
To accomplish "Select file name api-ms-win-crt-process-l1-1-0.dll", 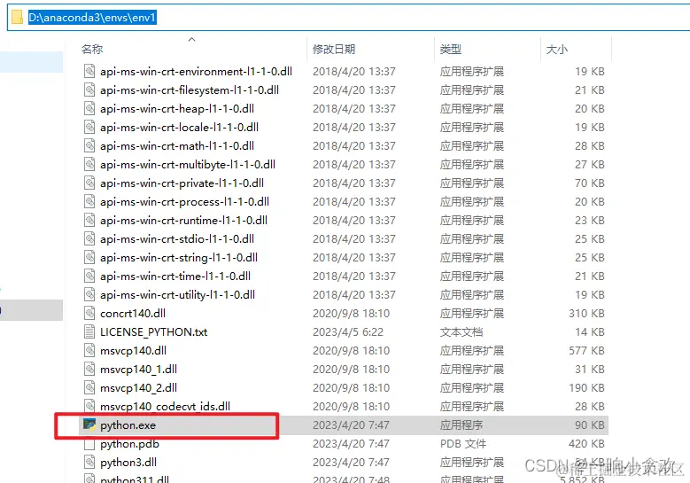I will (x=185, y=202).
